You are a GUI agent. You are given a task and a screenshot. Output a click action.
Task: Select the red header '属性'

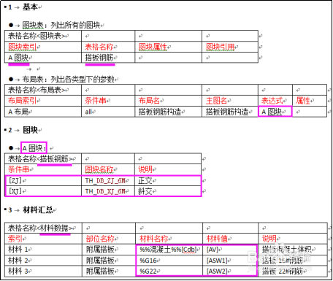[x=303, y=101]
